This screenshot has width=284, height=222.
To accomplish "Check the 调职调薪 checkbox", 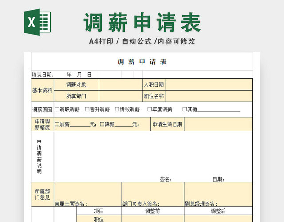I will pos(57,109).
